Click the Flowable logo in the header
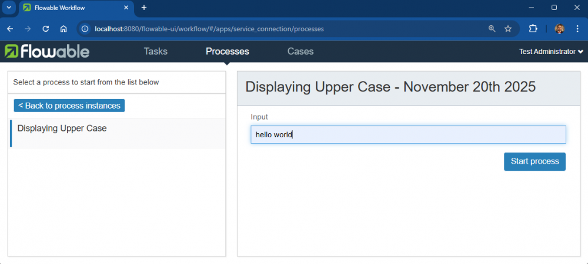The height and width of the screenshot is (264, 588). (x=47, y=52)
